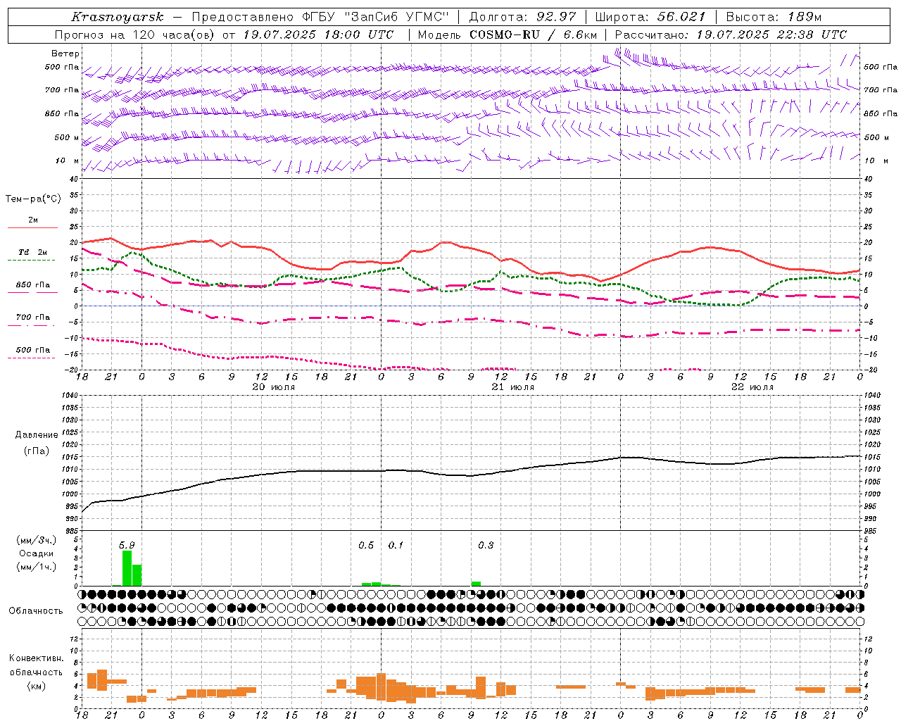Click the '(мм/1ч.)' units label
901x721 pixels.
click(36, 567)
